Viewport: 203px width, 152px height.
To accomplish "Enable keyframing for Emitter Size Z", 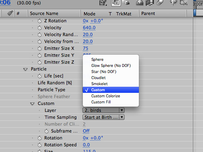I will coord(39,62).
